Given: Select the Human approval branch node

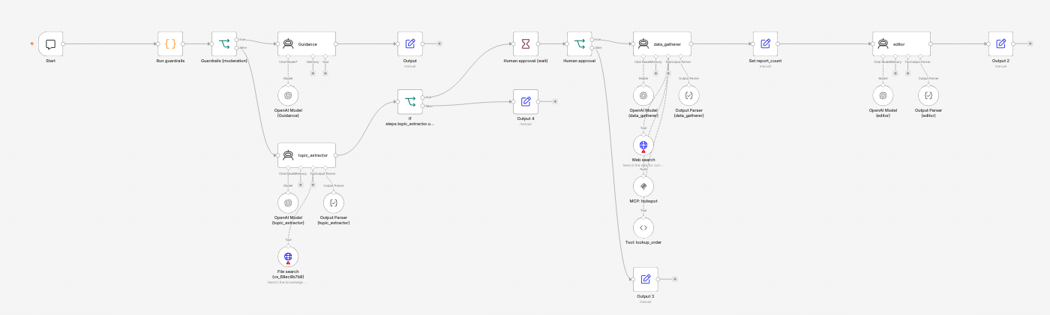Looking at the screenshot, I should [579, 43].
